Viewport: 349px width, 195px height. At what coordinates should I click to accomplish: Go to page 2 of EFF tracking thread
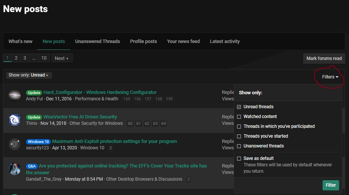click(189, 179)
